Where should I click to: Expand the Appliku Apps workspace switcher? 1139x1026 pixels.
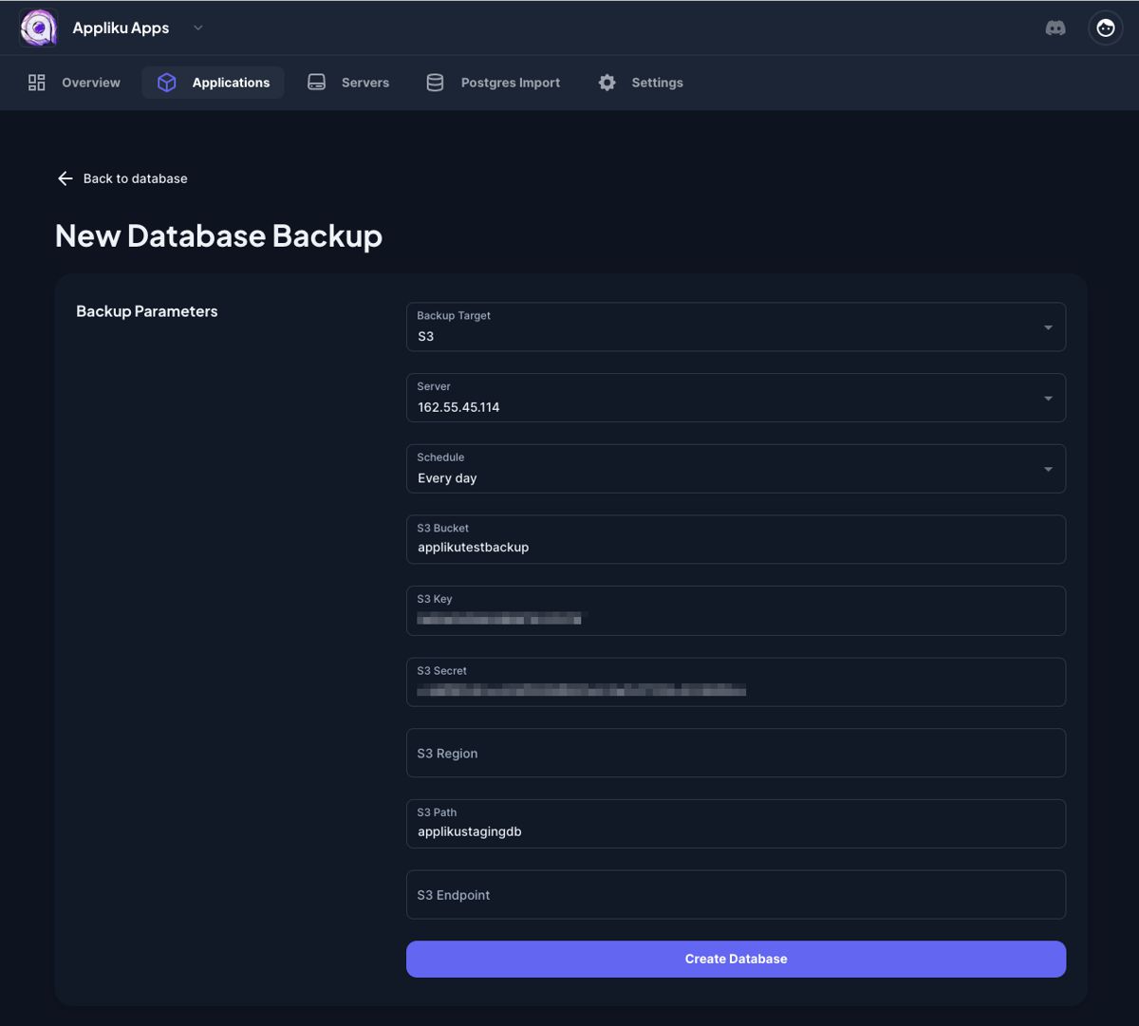coord(197,28)
